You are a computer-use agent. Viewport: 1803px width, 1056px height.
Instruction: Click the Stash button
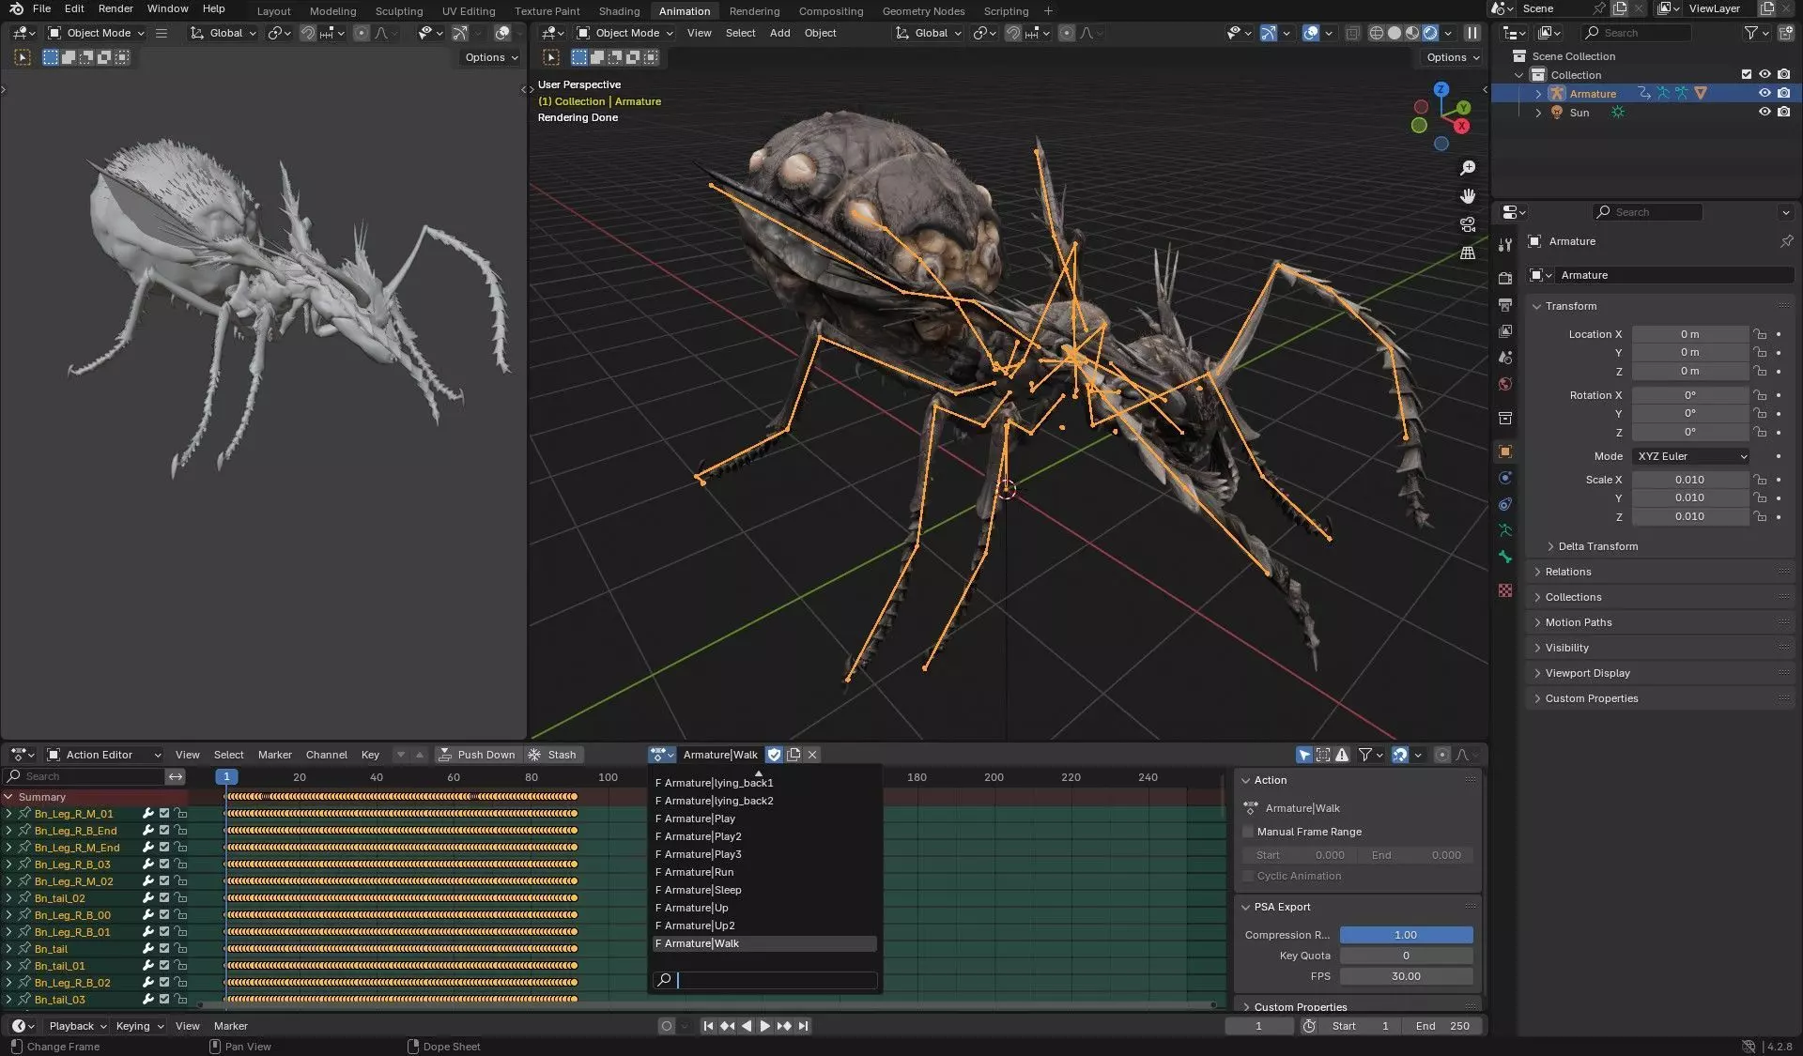[x=552, y=755]
